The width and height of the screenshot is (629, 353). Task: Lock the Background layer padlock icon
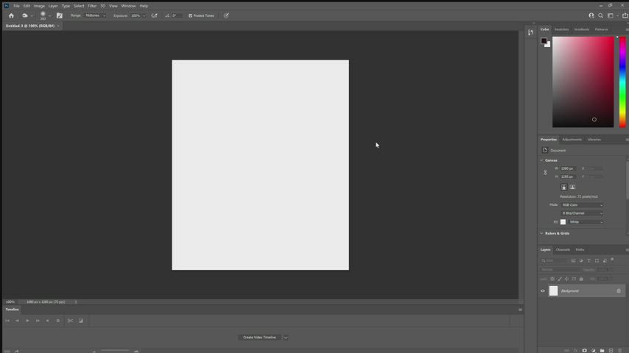pyautogui.click(x=619, y=291)
